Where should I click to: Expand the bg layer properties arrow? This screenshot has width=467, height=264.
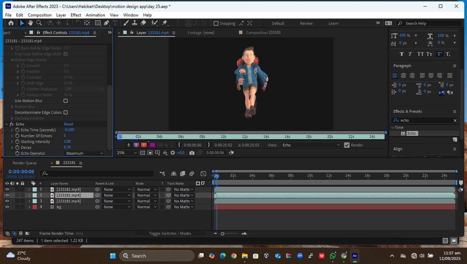tap(29, 207)
